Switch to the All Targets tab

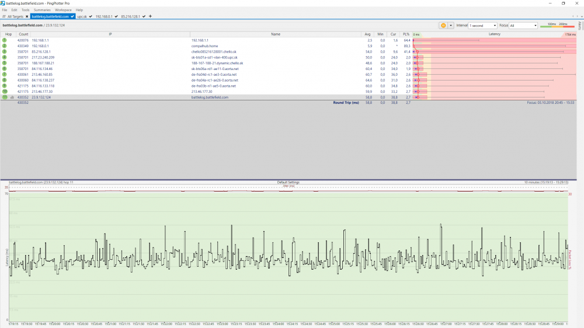15,16
